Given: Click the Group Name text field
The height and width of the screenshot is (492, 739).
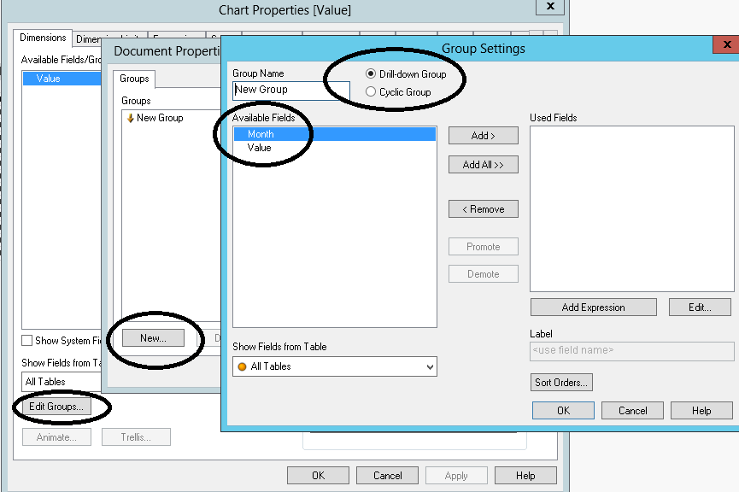Looking at the screenshot, I should [291, 90].
